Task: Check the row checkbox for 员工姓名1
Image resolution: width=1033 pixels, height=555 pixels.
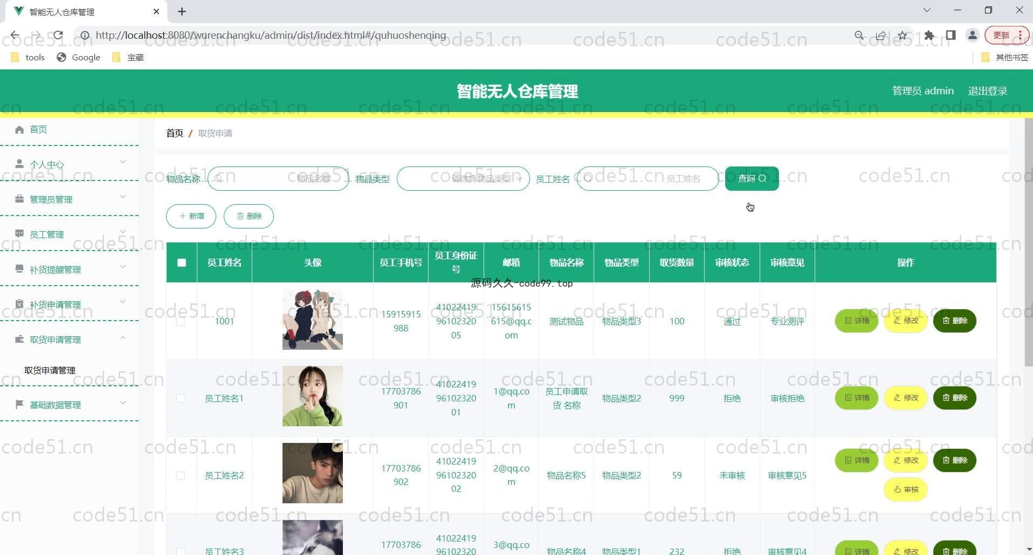Action: pyautogui.click(x=181, y=398)
